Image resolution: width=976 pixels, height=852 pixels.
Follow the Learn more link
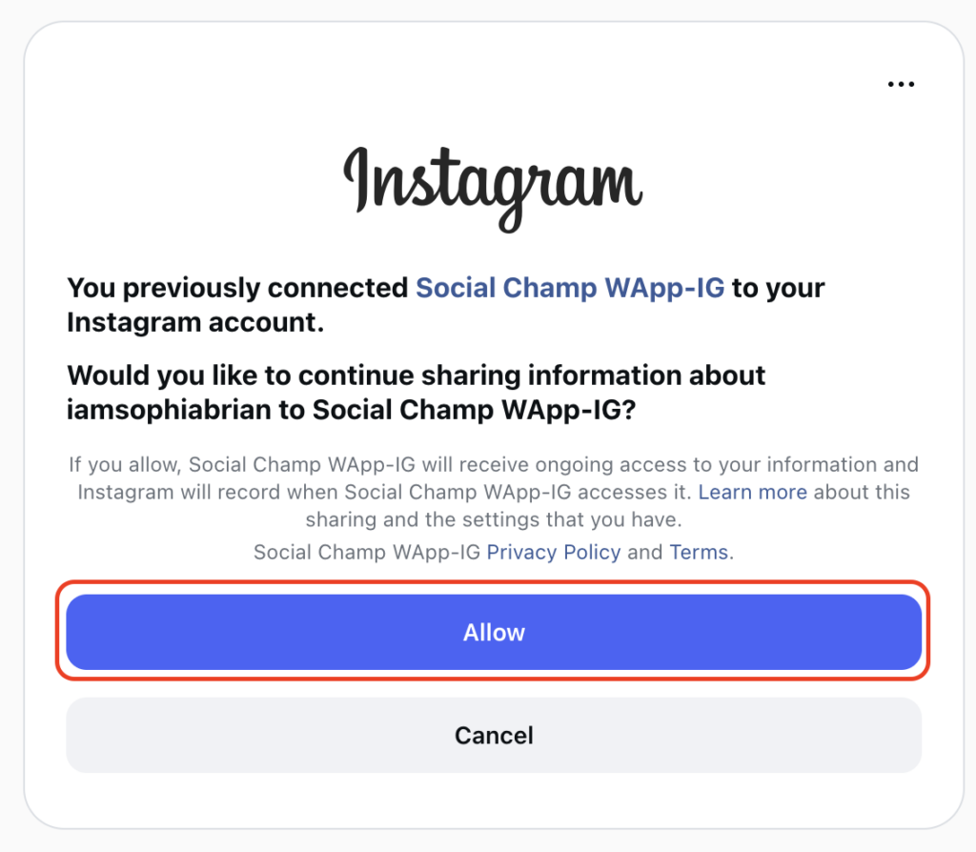[x=752, y=493]
